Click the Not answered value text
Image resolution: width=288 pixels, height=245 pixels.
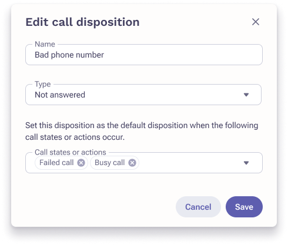pos(60,95)
